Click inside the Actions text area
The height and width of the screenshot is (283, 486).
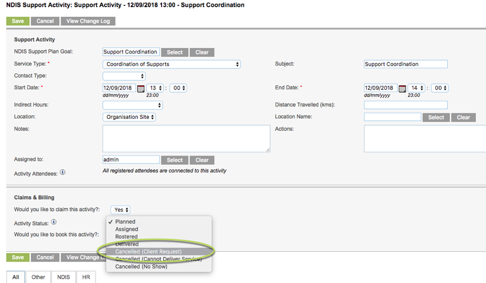425,139
